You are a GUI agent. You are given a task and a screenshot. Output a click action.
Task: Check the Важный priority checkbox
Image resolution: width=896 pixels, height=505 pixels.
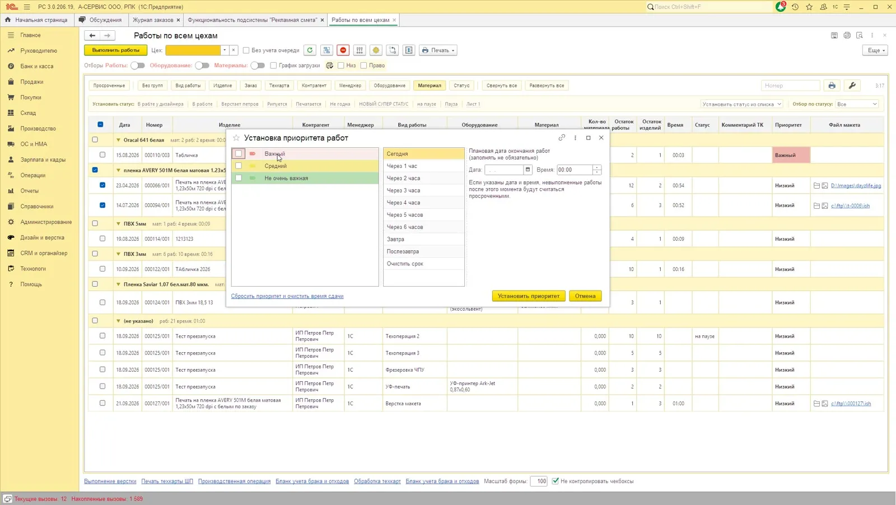[x=239, y=153]
